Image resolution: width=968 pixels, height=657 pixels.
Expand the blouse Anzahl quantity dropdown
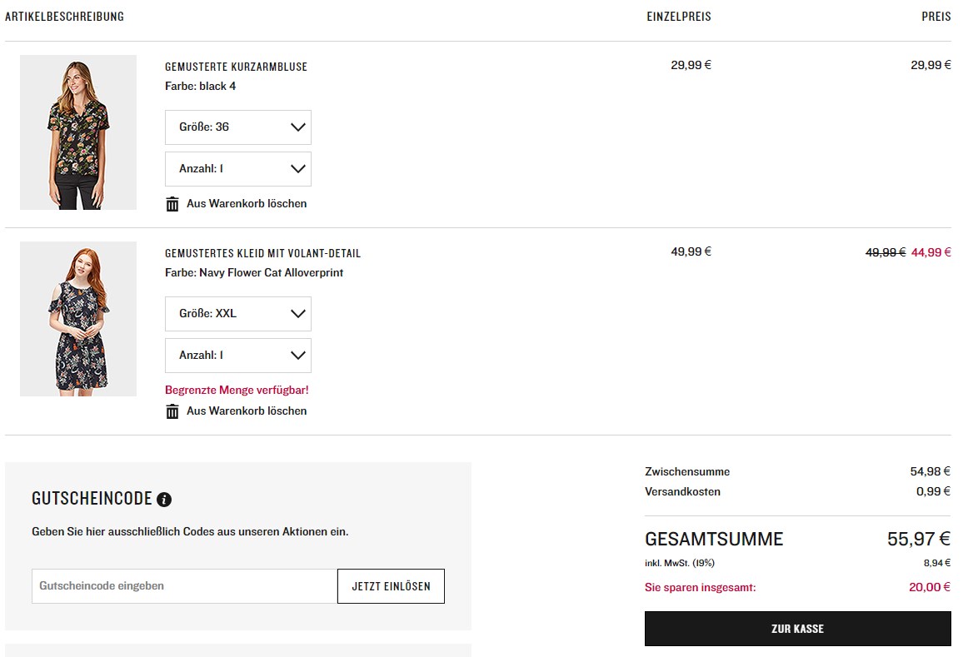point(237,169)
